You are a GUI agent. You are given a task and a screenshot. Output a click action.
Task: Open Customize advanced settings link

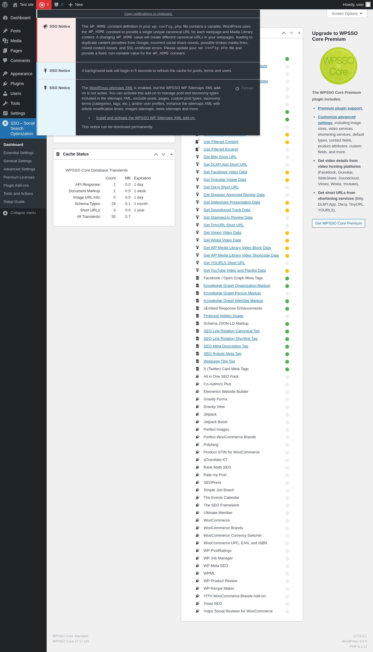(x=337, y=120)
